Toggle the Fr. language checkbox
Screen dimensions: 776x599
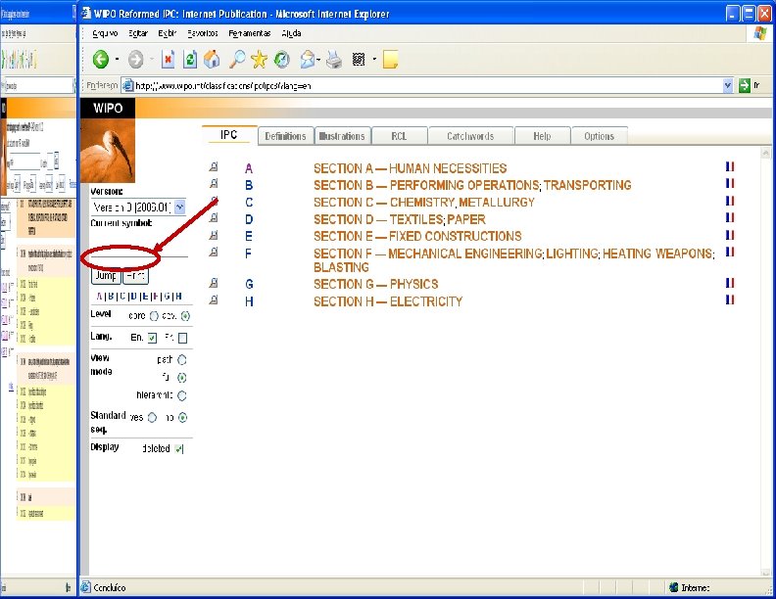[x=182, y=338]
